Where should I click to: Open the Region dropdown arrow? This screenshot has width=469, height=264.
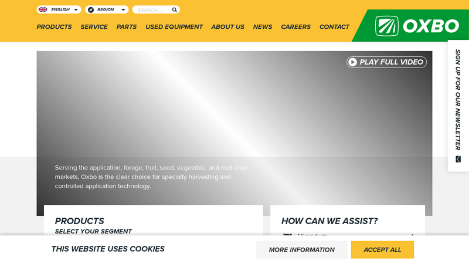click(x=123, y=10)
